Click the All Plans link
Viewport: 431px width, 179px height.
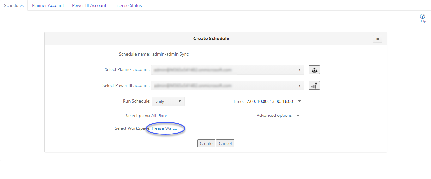(x=160, y=116)
